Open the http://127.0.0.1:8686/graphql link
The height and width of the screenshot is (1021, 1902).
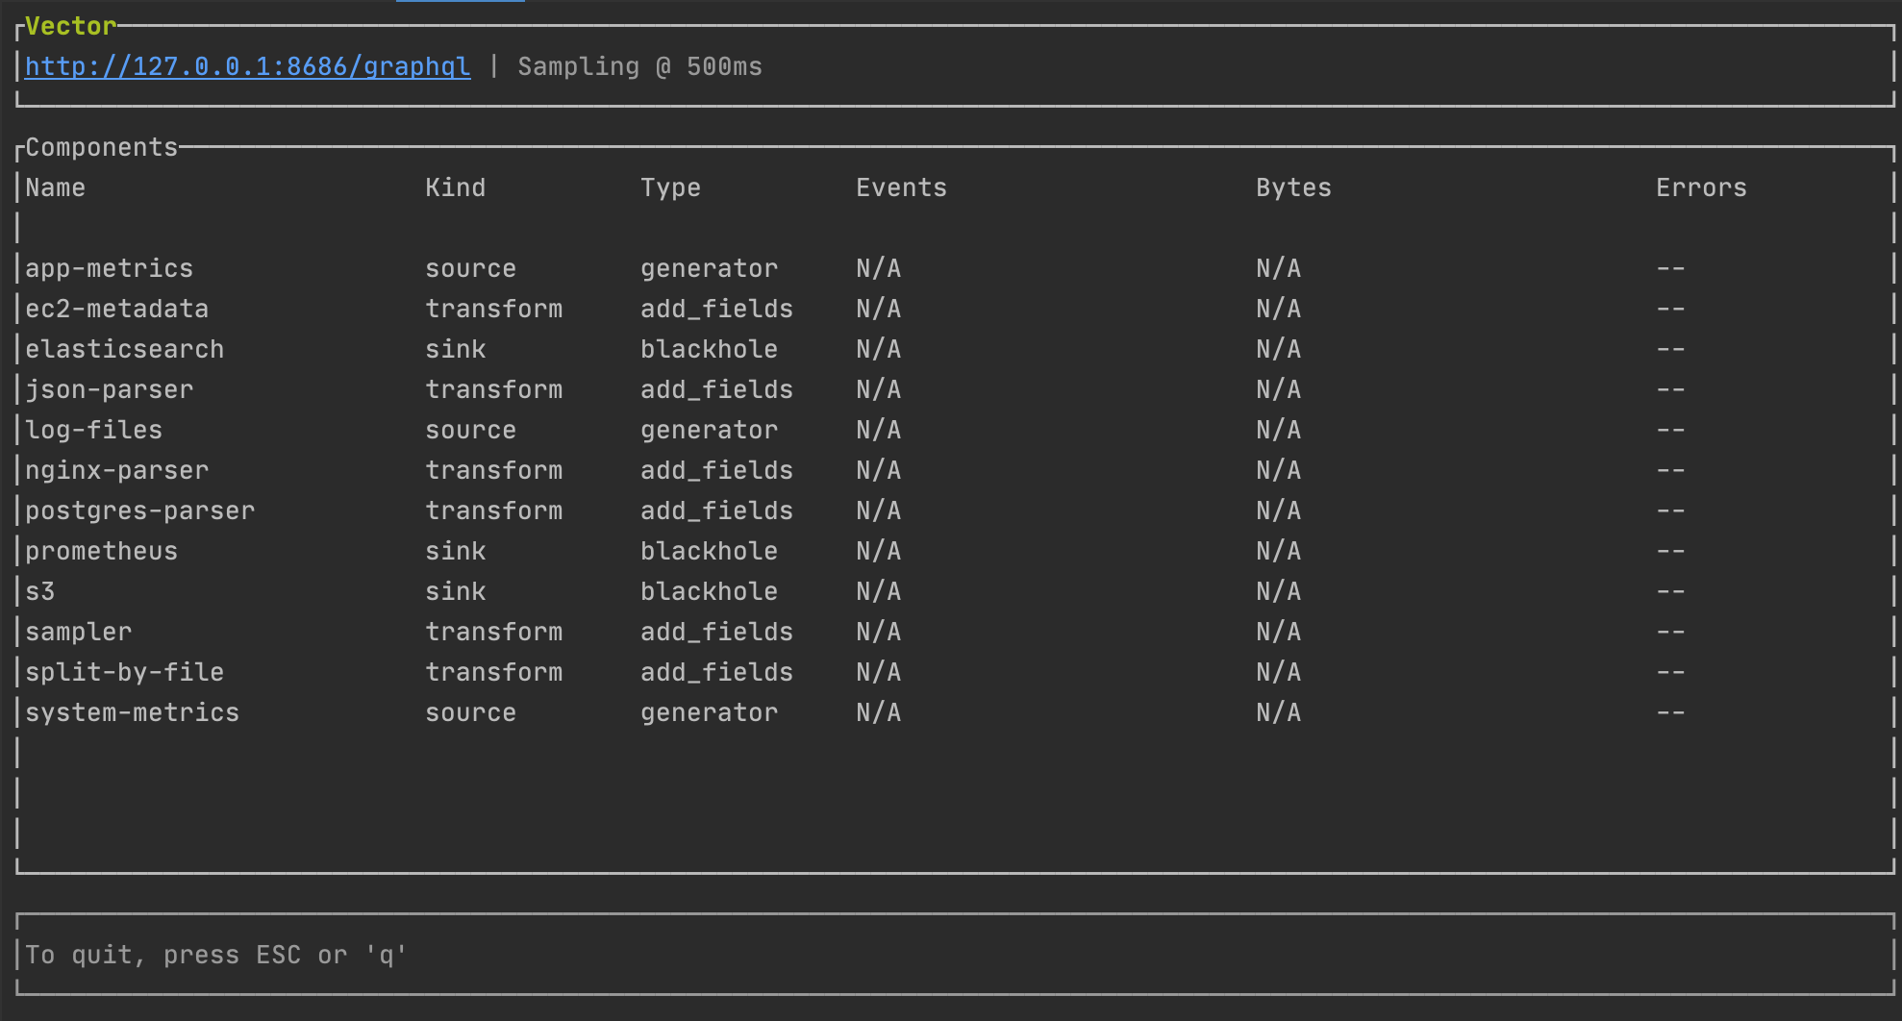coord(245,66)
